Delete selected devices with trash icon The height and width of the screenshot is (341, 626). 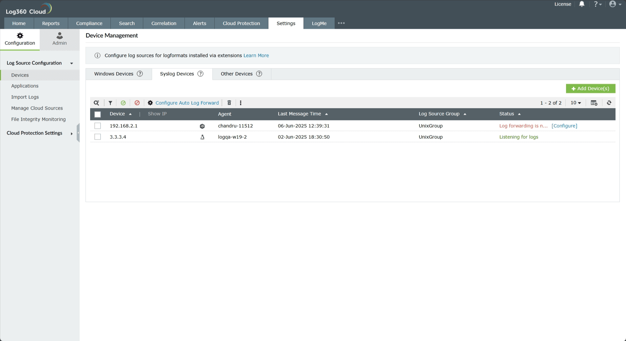(229, 103)
